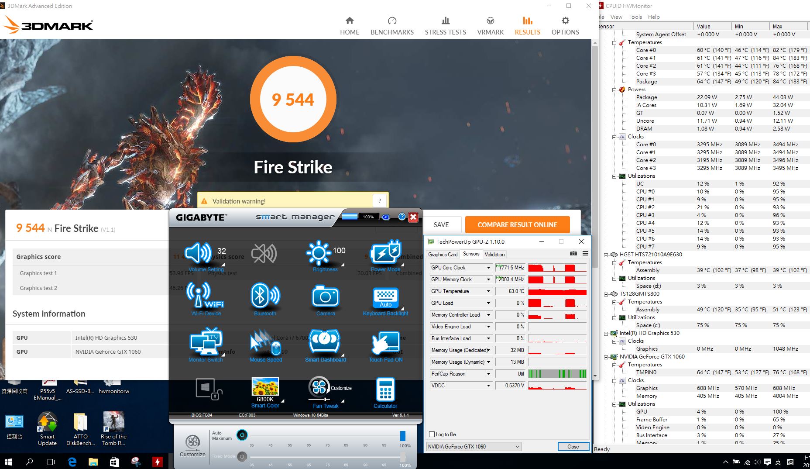
Task: Open GPU Temperature sensor dropdown
Action: tap(488, 291)
